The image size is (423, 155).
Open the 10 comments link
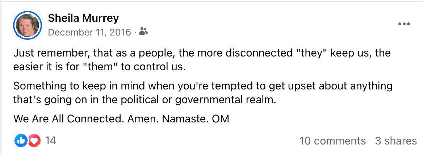pos(332,141)
